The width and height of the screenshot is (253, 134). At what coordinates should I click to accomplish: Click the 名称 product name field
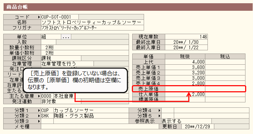coord(92,22)
